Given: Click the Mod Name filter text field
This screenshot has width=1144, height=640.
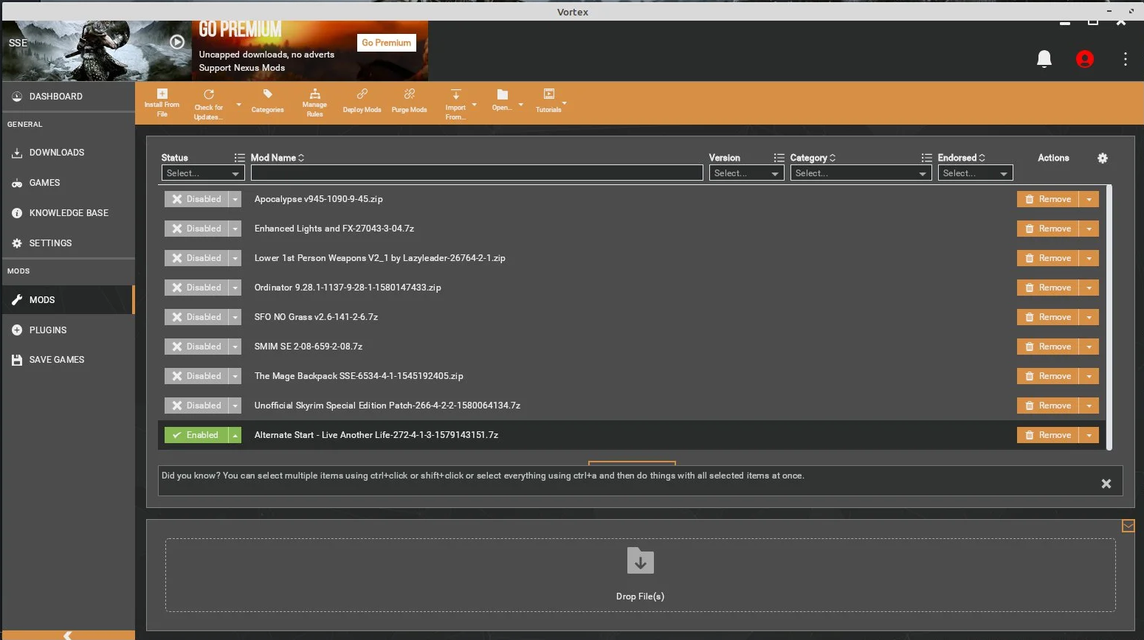Looking at the screenshot, I should pyautogui.click(x=476, y=173).
